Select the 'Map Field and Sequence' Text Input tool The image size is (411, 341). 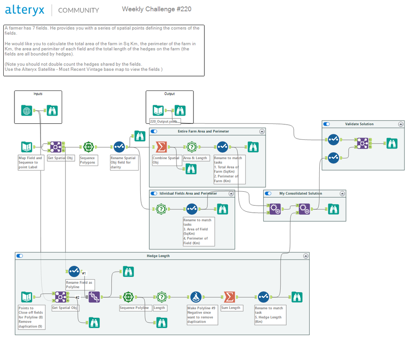(x=26, y=147)
